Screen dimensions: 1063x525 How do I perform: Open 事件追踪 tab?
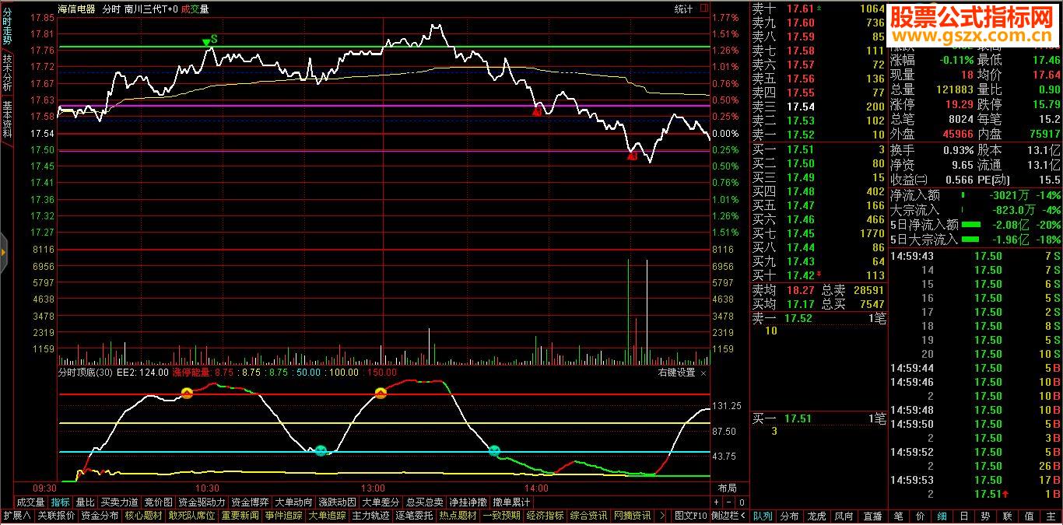[x=283, y=516]
